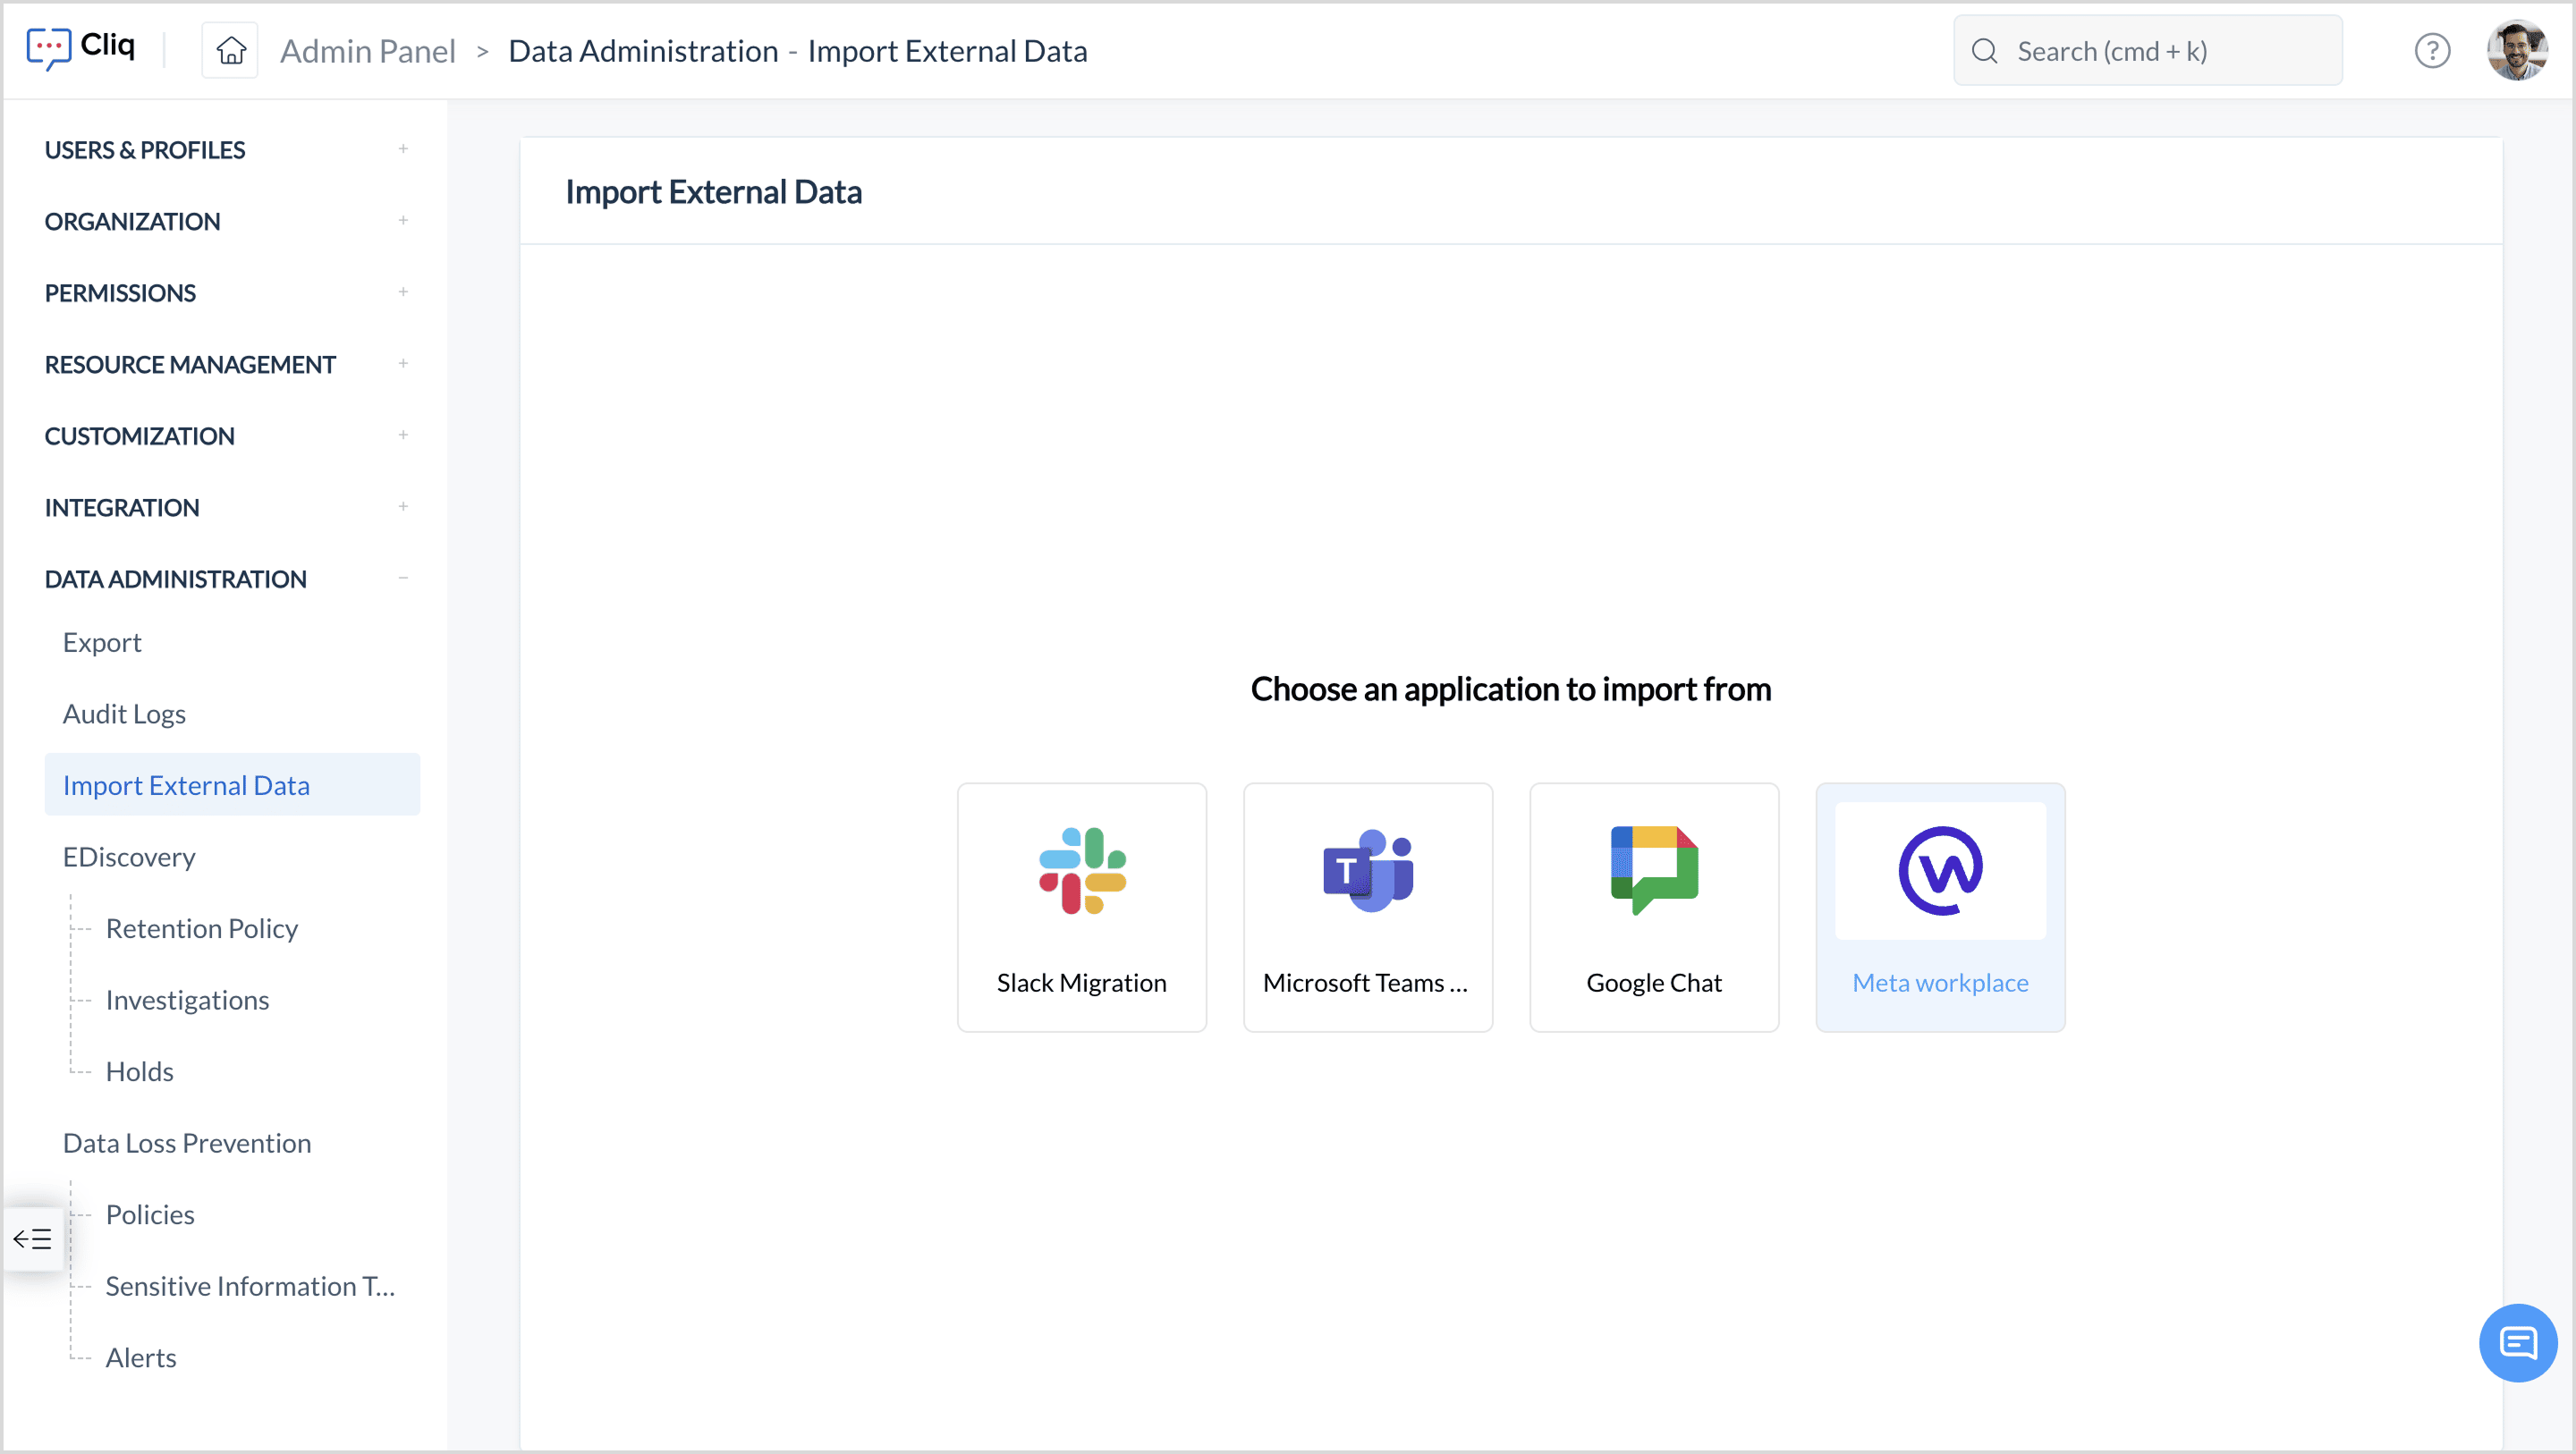Open the user profile avatar
This screenshot has width=2576, height=1454.
point(2516,51)
